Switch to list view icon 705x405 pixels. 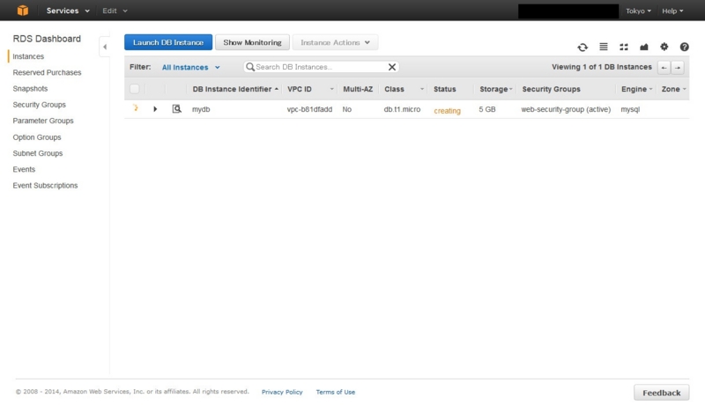(x=604, y=47)
